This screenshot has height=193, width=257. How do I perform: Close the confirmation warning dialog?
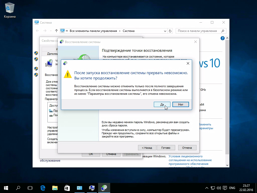tap(188, 63)
